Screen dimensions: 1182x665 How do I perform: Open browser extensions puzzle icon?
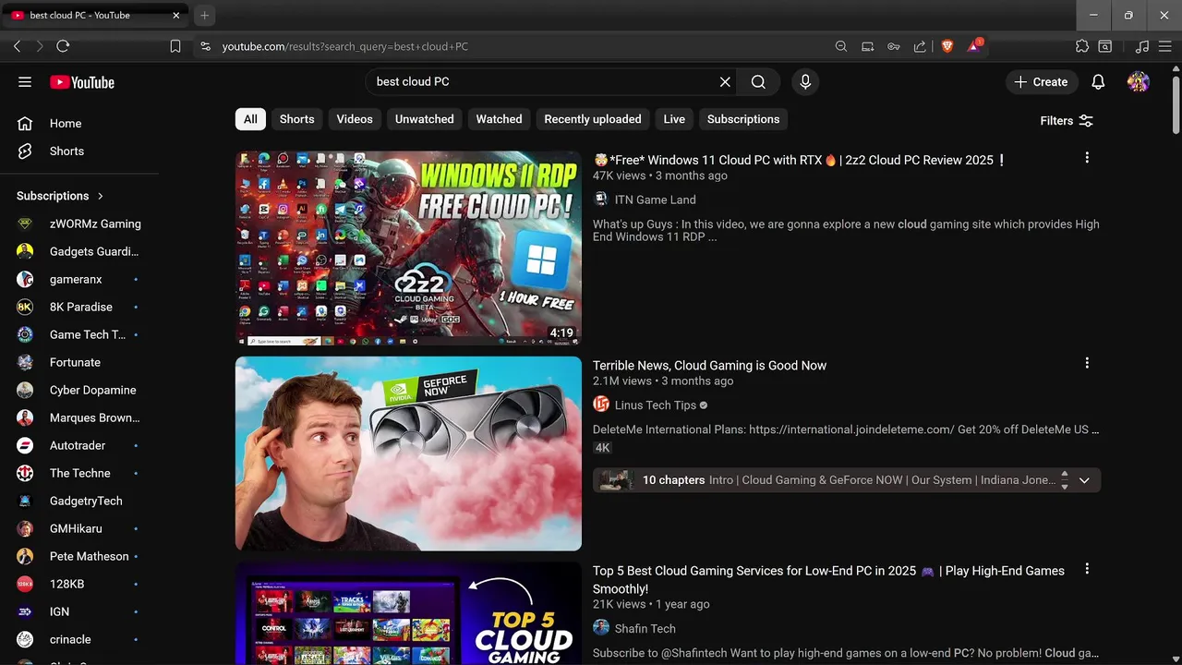click(x=1082, y=46)
